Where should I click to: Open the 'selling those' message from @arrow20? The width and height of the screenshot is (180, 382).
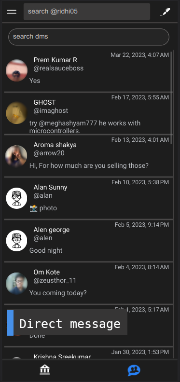click(x=88, y=156)
